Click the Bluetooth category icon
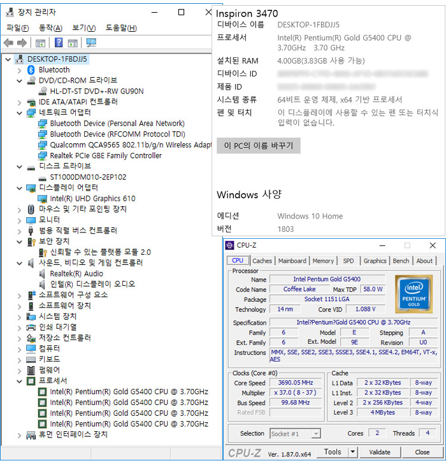 click(x=31, y=70)
